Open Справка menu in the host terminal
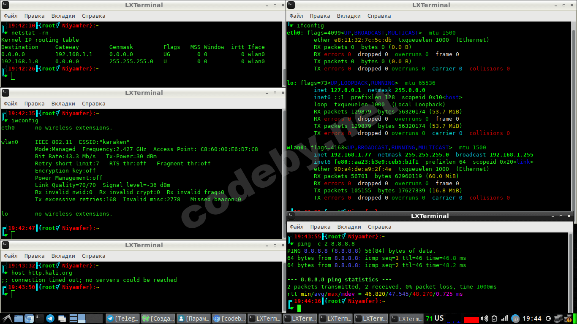Image resolution: width=577 pixels, height=324 pixels. (93, 256)
